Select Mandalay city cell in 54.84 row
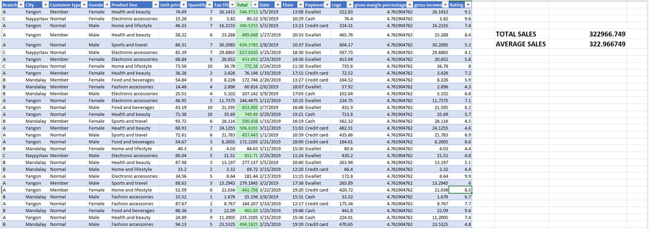The width and height of the screenshot is (649, 229). coord(36,80)
